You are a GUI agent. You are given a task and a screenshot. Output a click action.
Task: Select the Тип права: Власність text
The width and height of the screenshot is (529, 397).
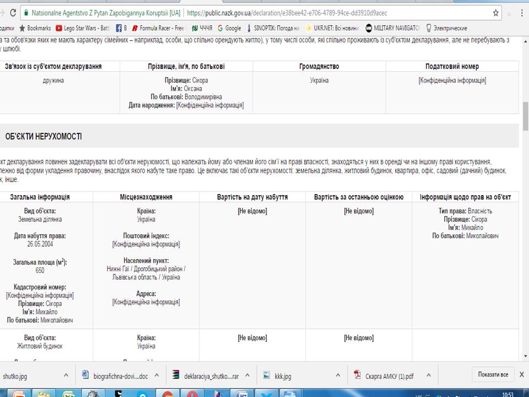click(465, 211)
